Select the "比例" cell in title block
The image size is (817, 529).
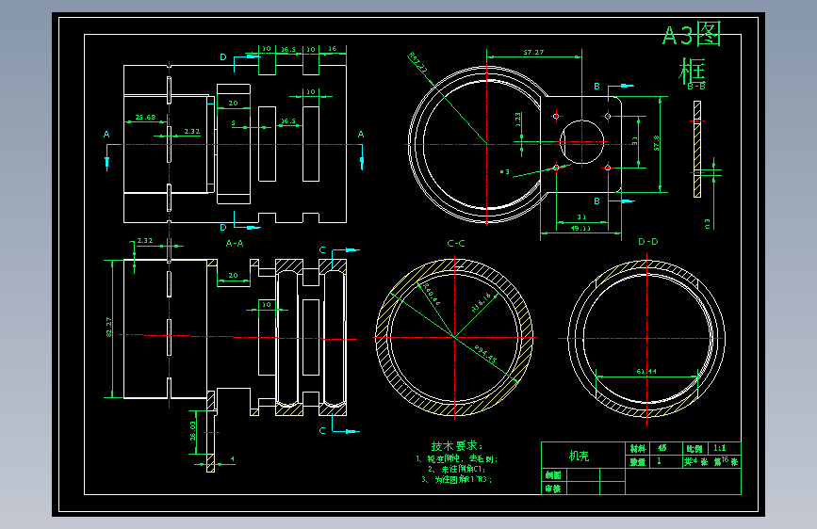[694, 448]
